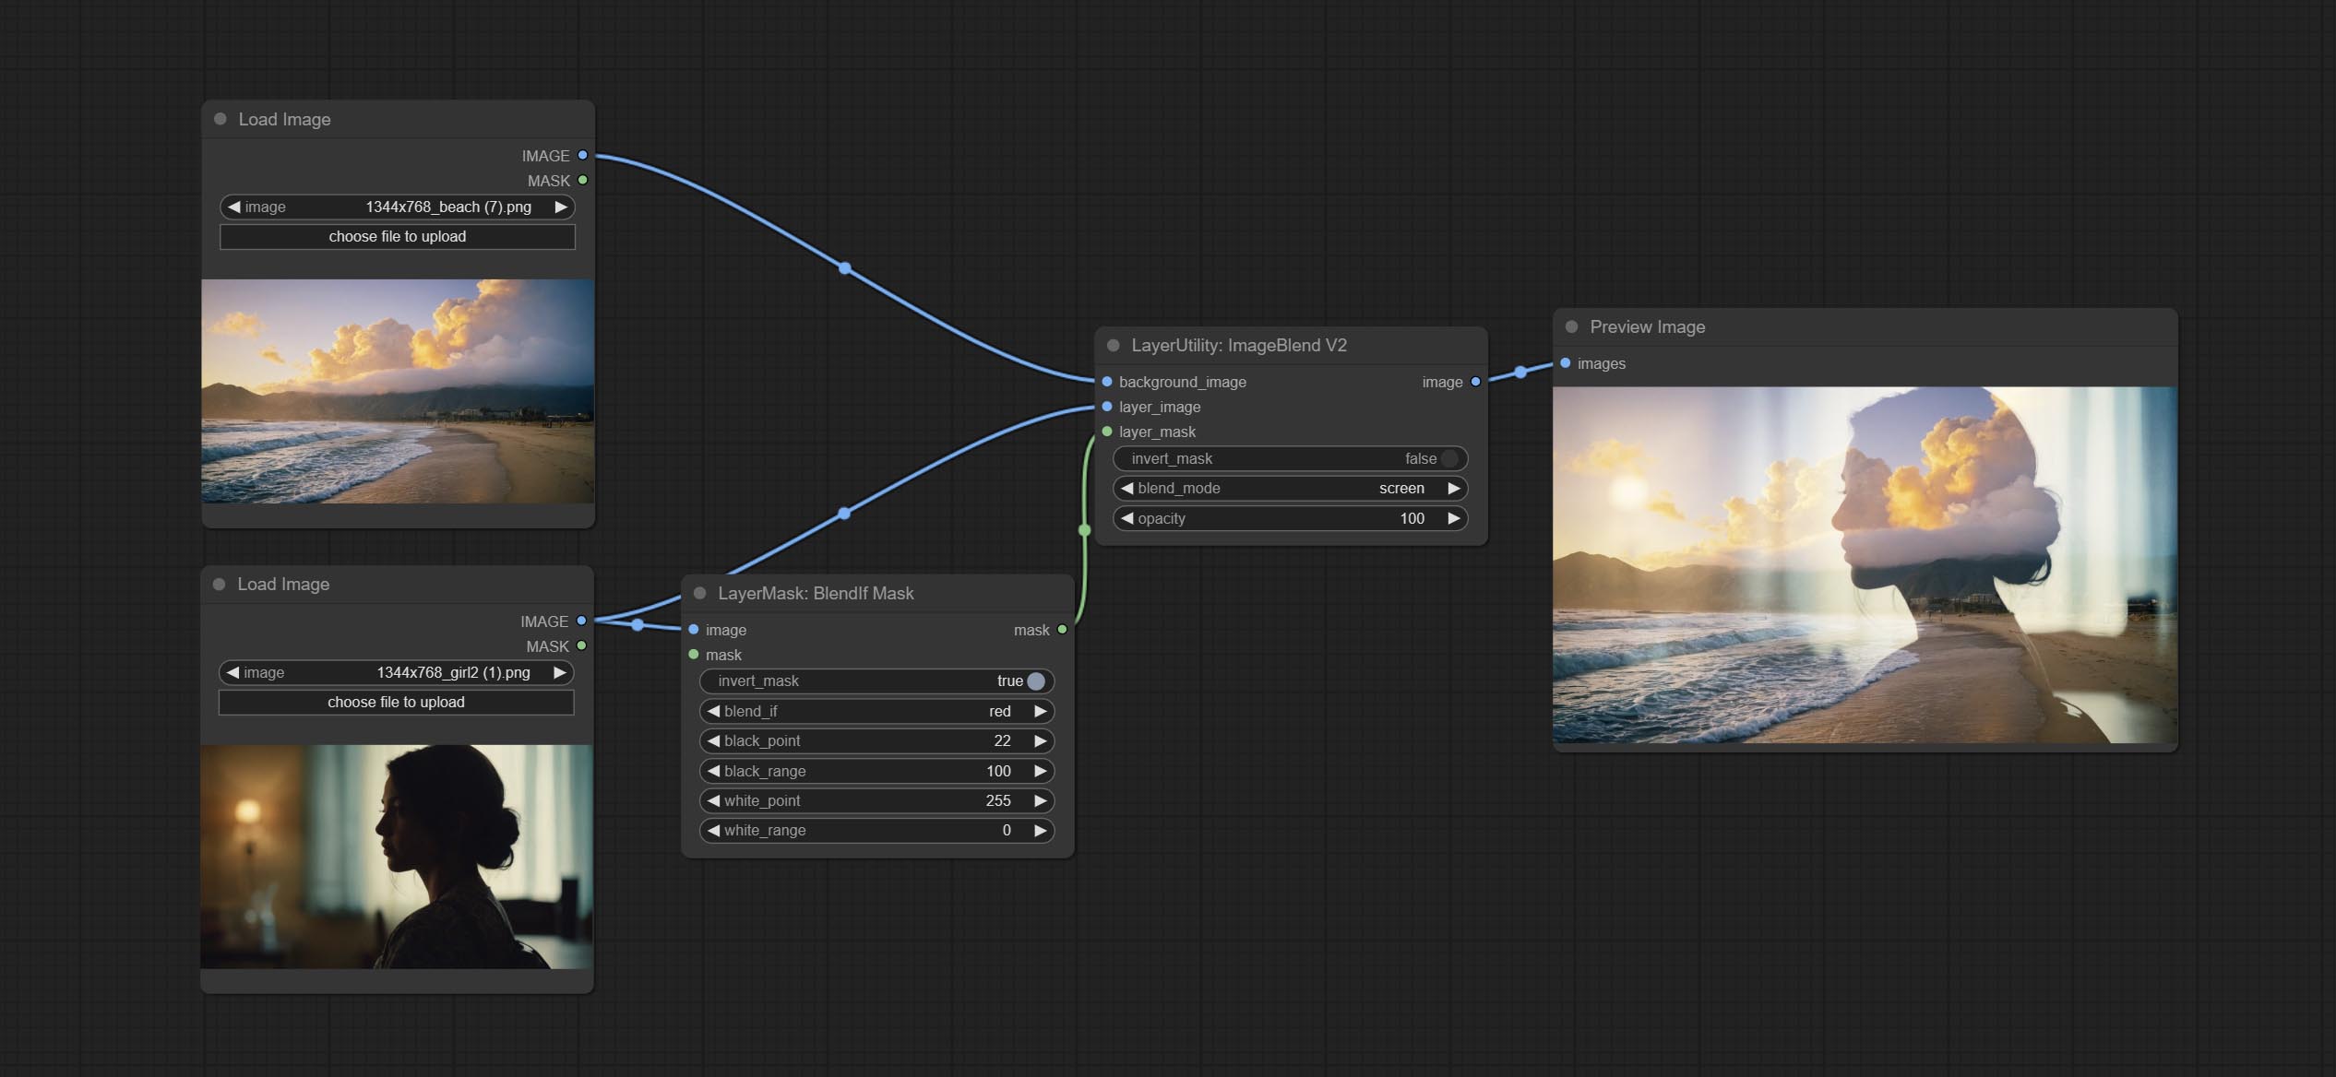The width and height of the screenshot is (2336, 1077).
Task: Click the girl Load Image MASK output port
Action: tap(581, 646)
